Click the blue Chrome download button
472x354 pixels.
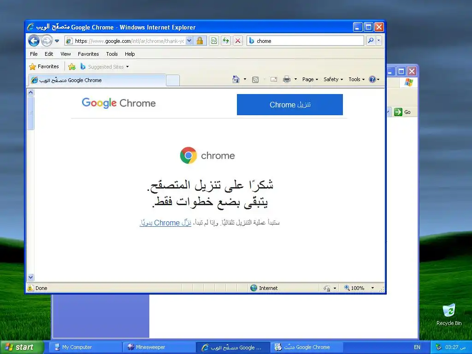[x=290, y=105]
